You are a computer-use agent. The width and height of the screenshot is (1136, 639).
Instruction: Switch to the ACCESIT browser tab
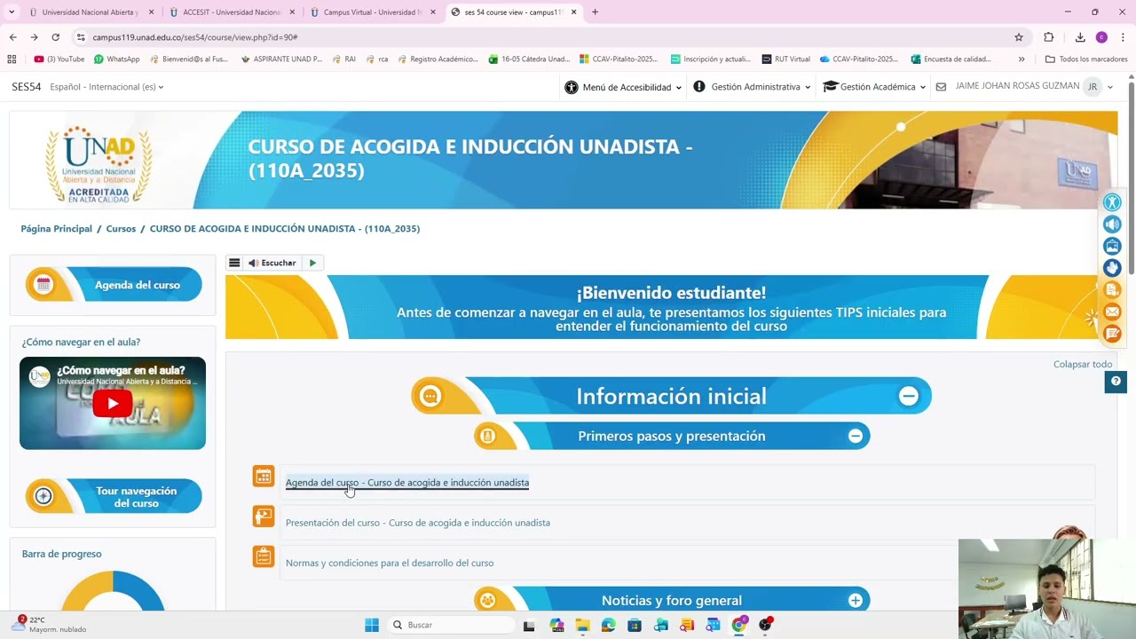click(x=231, y=12)
